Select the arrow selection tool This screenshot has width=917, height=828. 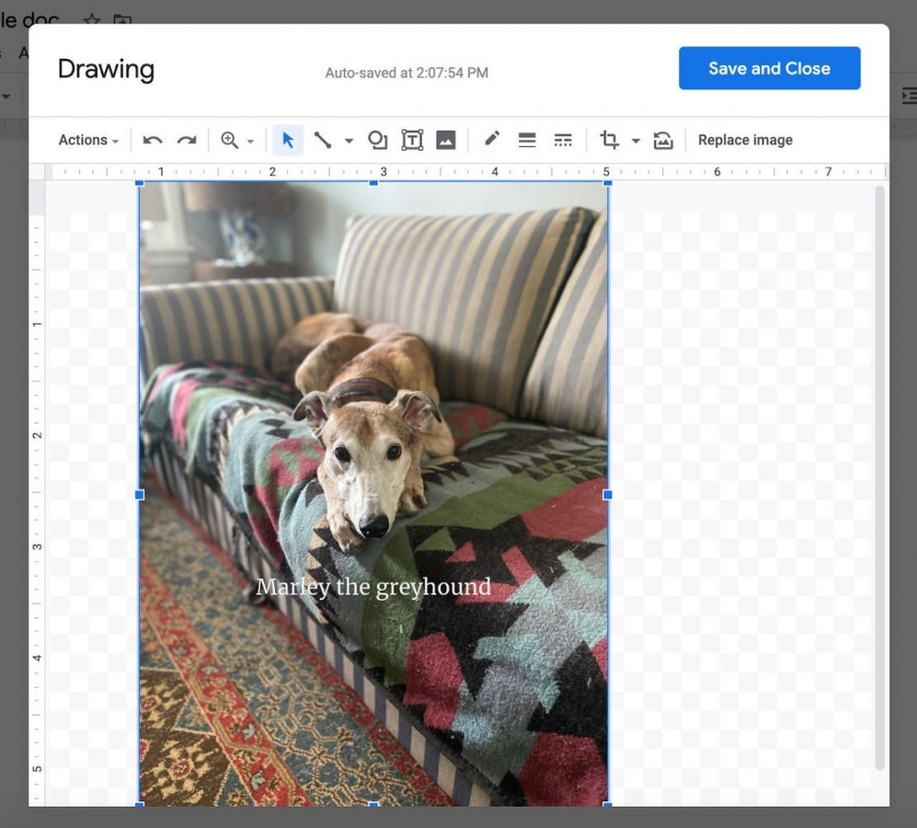pyautogui.click(x=287, y=139)
